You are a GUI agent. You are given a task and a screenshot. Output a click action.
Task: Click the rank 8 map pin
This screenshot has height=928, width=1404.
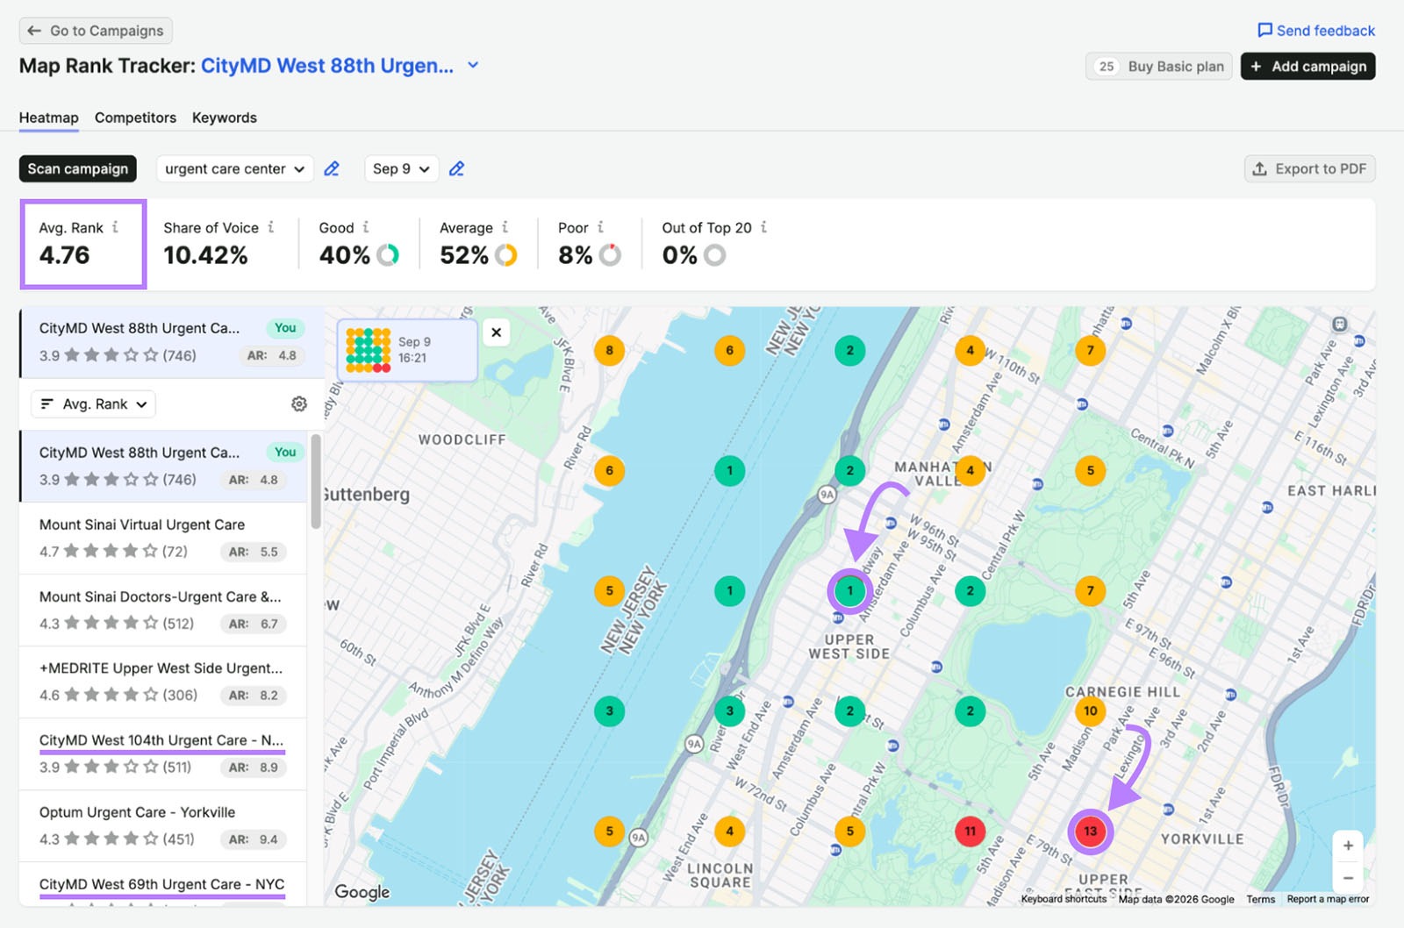tap(610, 351)
